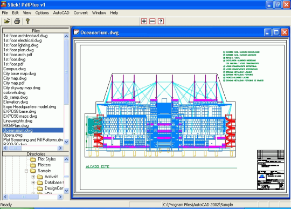Select City map.dwg
Viewport: 291px width, 209px height.
coord(15,78)
